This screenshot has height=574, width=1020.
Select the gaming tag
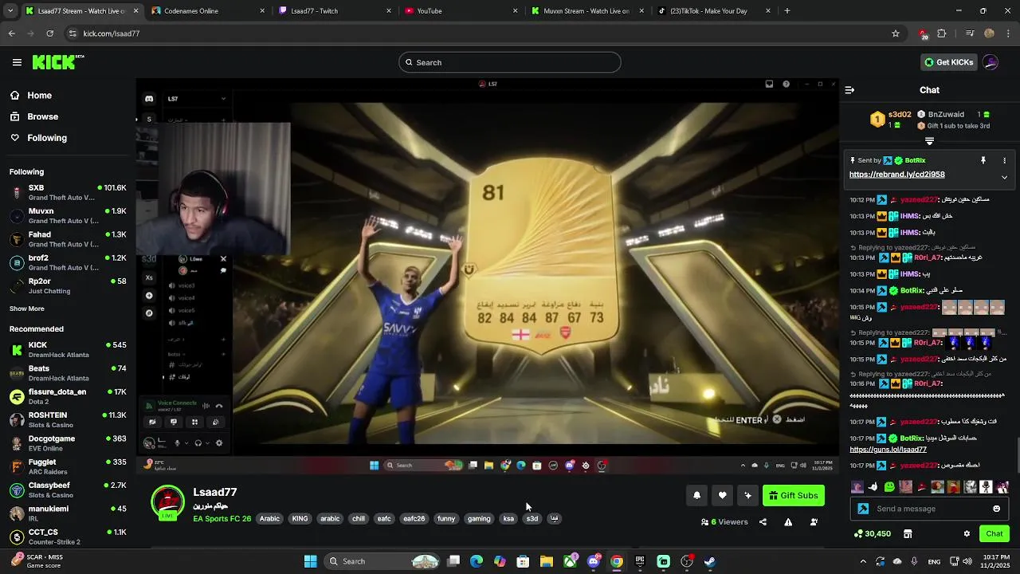click(479, 519)
